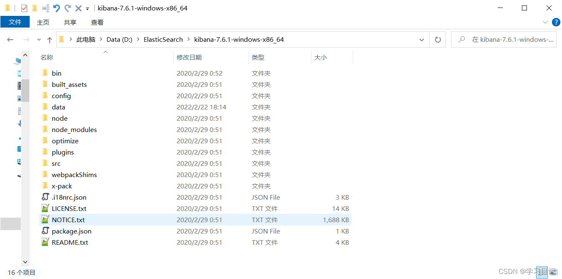Click the navigation pane scrollbar thumb
Viewport: 562px width, 279px height.
[25, 91]
